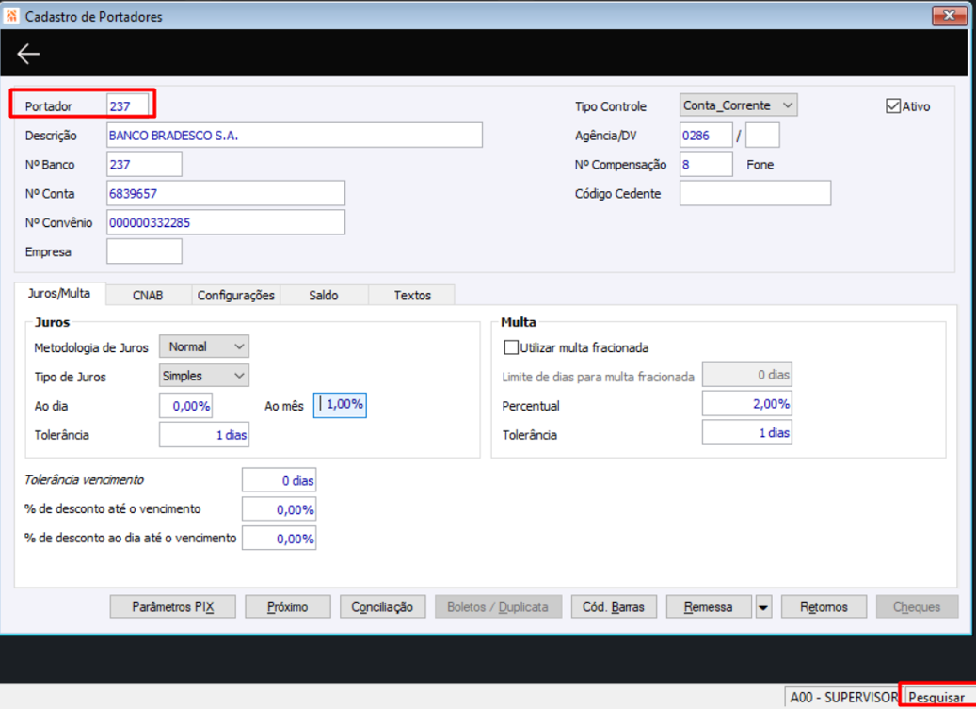Click the empty Empresa field

[x=144, y=251]
